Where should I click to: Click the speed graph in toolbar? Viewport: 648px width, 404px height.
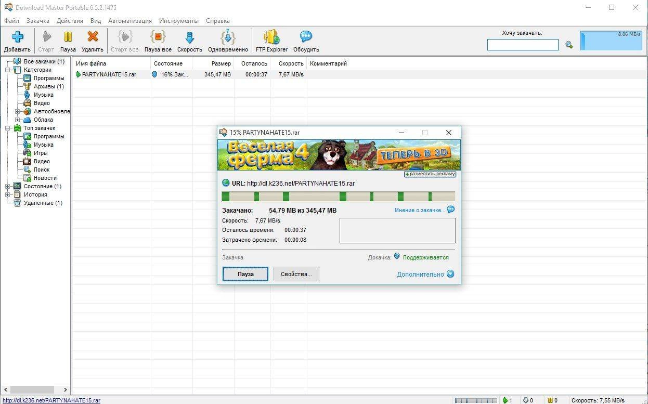coord(611,41)
